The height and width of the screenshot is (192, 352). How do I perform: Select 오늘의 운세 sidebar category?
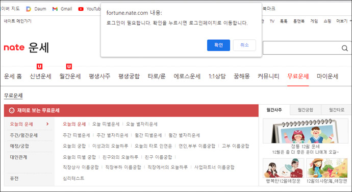click(x=21, y=124)
